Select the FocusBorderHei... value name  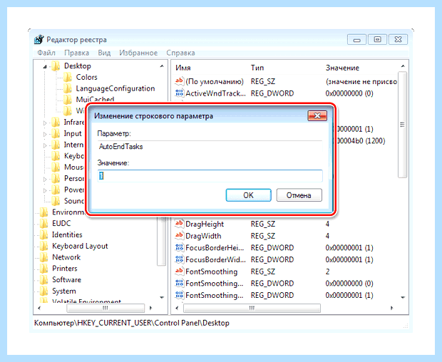[x=215, y=247]
